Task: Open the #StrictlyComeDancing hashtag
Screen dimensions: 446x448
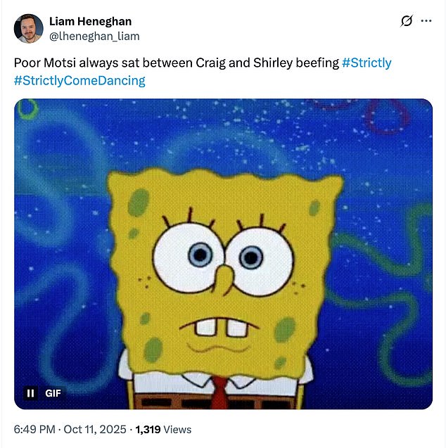Action: (79, 80)
